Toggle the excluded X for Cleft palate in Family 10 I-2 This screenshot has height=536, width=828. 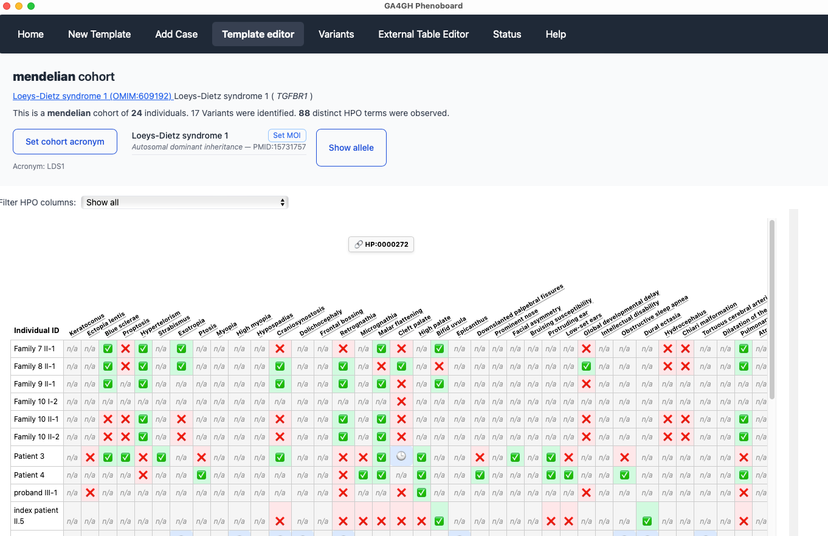tap(401, 402)
